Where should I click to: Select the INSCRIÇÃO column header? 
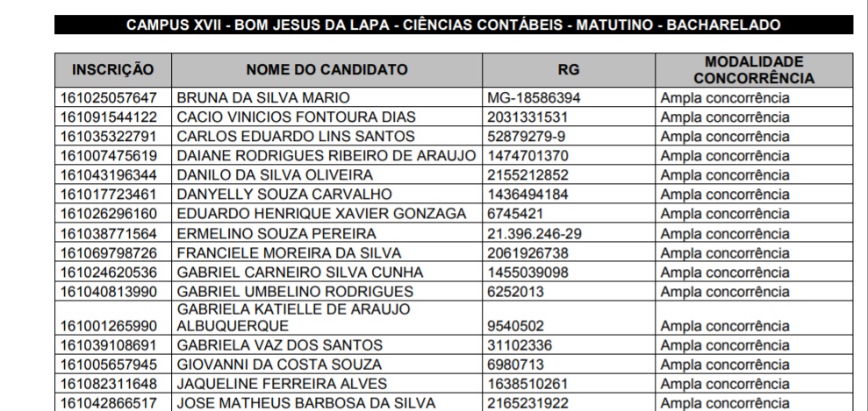point(113,69)
